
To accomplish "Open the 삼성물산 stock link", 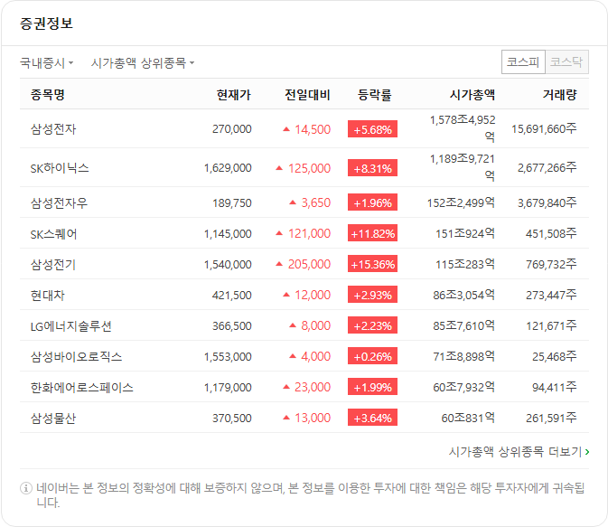I will click(x=53, y=418).
